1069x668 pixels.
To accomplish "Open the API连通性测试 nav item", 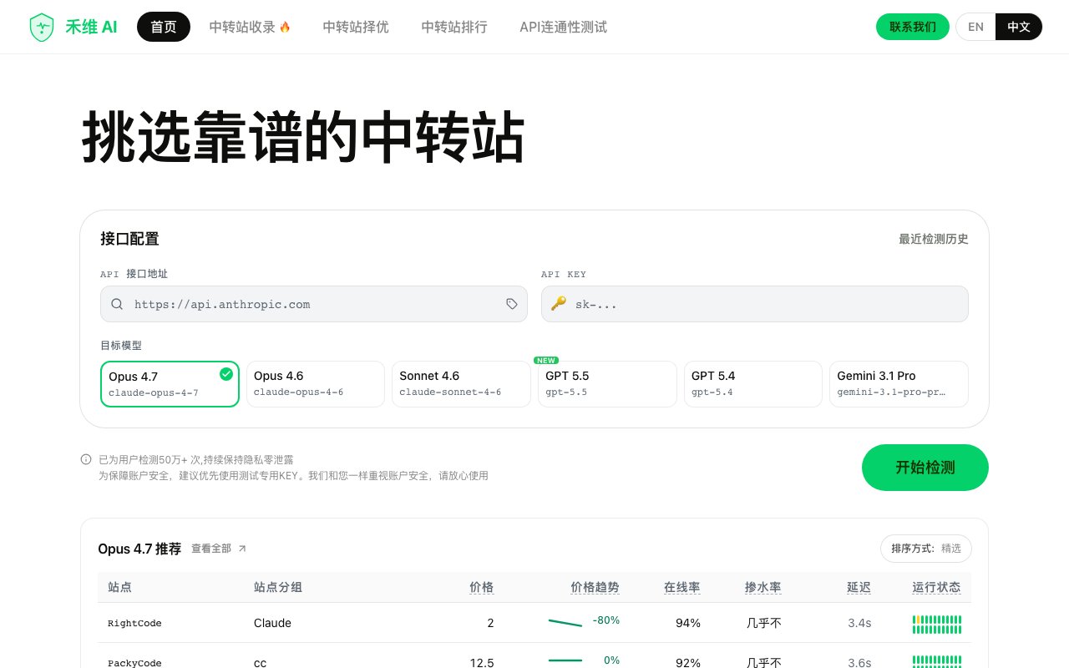I will pyautogui.click(x=563, y=27).
